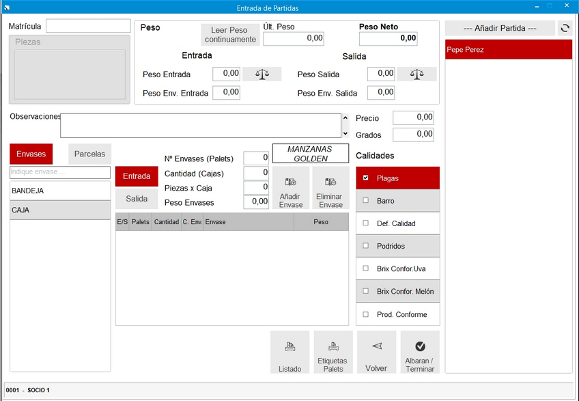Click the 0001 - SOCIO 1 status text
Image resolution: width=579 pixels, height=401 pixels.
pos(28,390)
